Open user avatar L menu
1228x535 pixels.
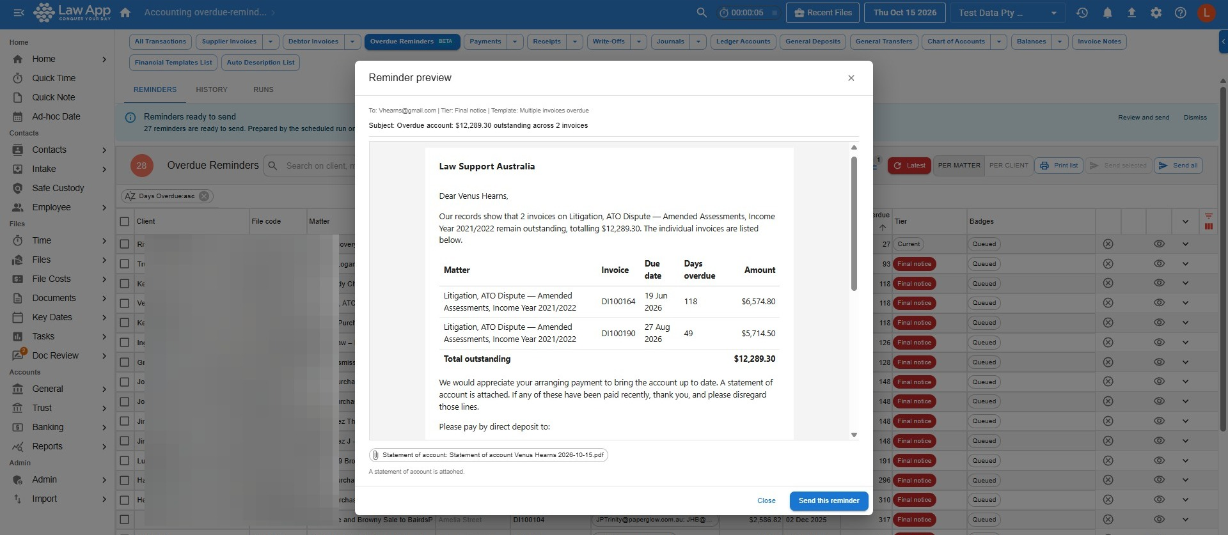(x=1206, y=13)
